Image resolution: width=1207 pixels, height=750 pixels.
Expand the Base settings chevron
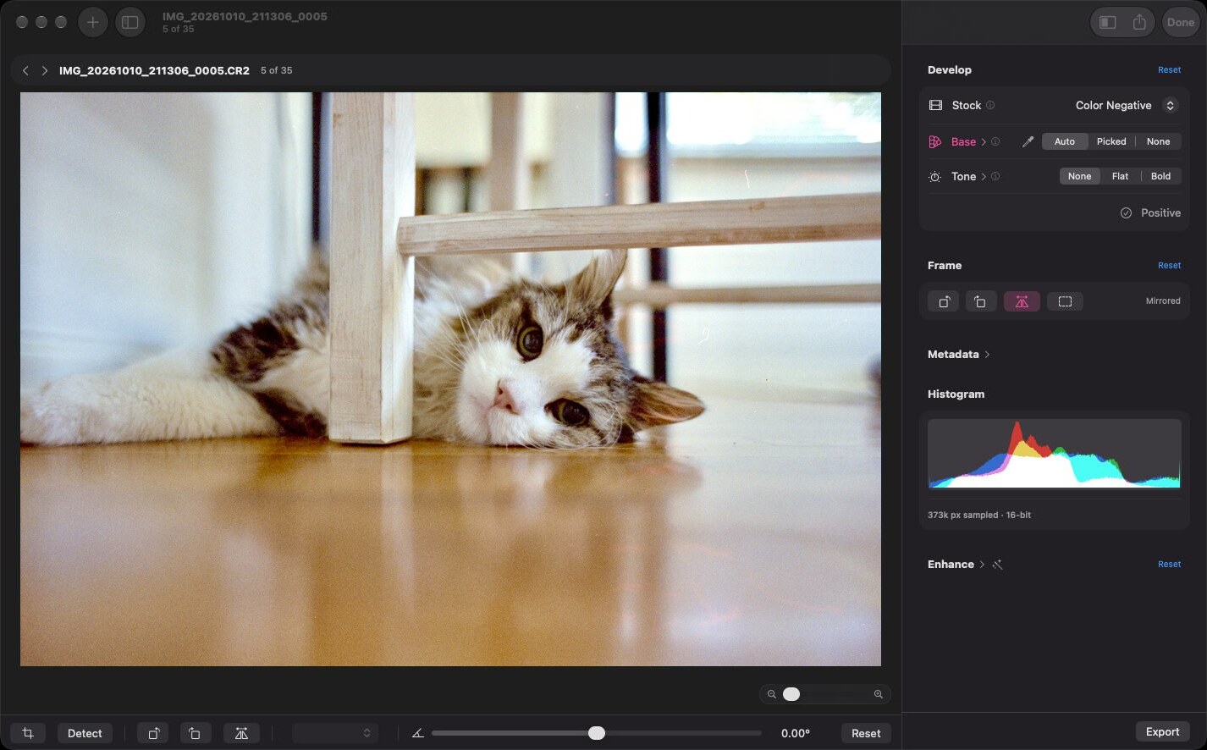pos(984,141)
